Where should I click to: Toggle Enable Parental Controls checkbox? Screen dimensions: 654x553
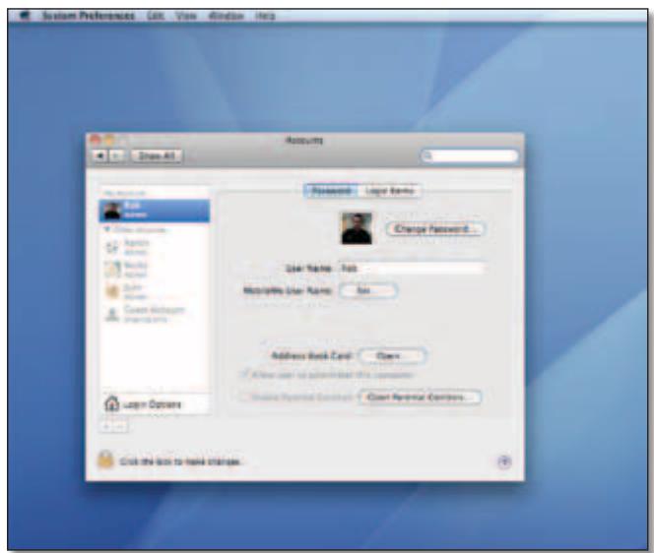click(244, 397)
